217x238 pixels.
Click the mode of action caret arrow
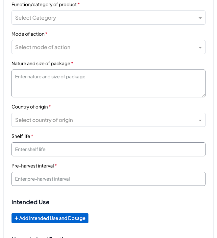[x=200, y=48]
